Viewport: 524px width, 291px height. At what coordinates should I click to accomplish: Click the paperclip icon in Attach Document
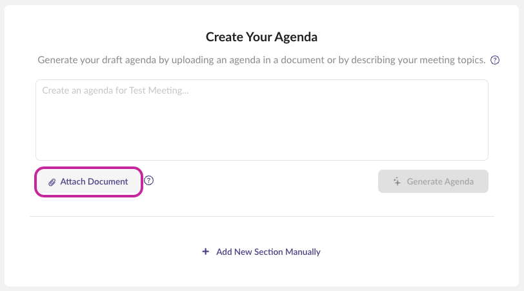[52, 182]
